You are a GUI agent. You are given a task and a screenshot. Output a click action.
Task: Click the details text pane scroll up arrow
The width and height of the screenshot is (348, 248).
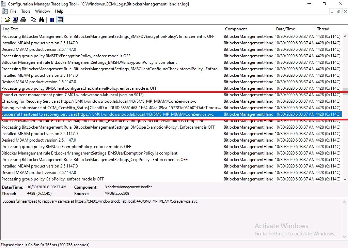coord(345,202)
